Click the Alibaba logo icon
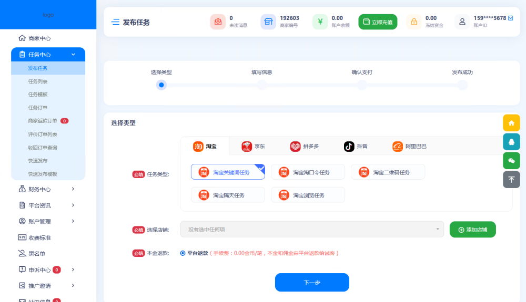Image resolution: width=526 pixels, height=302 pixels. [x=398, y=147]
